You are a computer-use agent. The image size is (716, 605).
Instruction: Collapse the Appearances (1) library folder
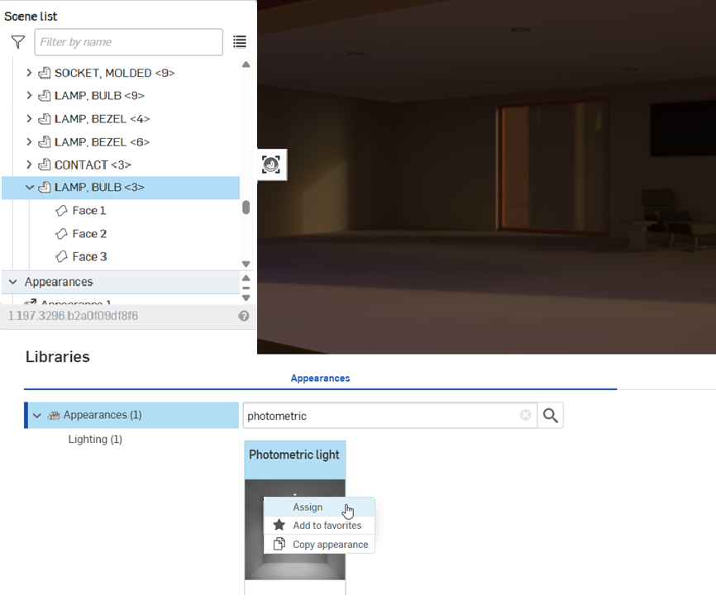pyautogui.click(x=36, y=416)
